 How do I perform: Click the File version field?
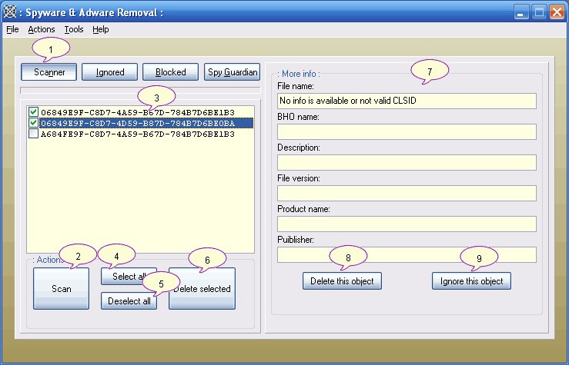pyautogui.click(x=407, y=194)
